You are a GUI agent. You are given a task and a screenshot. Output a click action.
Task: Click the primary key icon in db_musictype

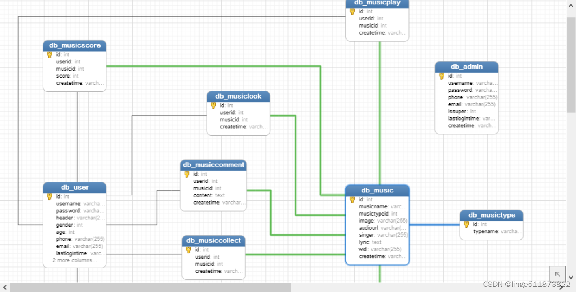point(467,225)
